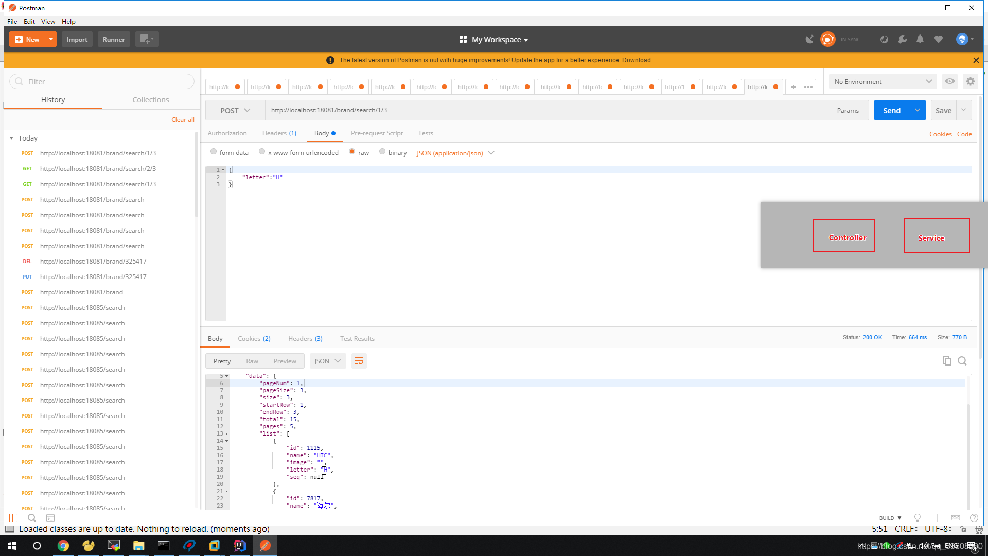Click the history Filter input field
This screenshot has height=556, width=988.
pos(102,81)
